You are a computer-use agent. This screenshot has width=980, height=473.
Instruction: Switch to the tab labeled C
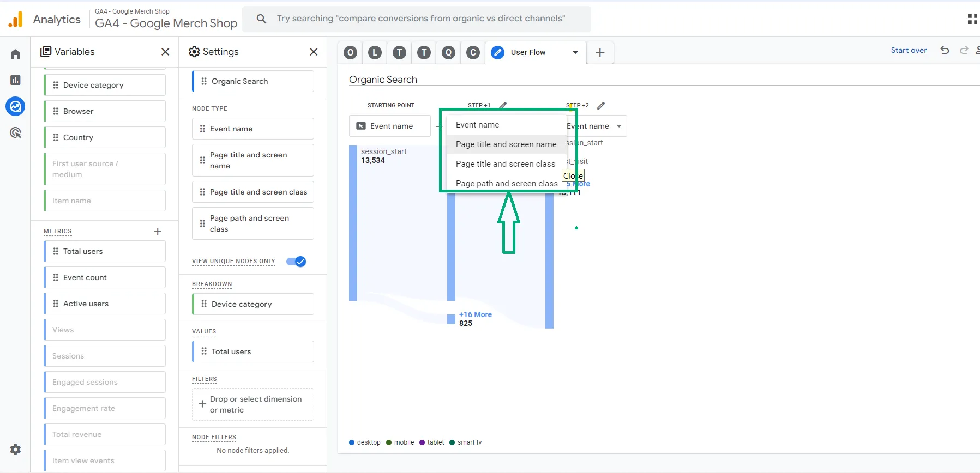click(x=473, y=52)
